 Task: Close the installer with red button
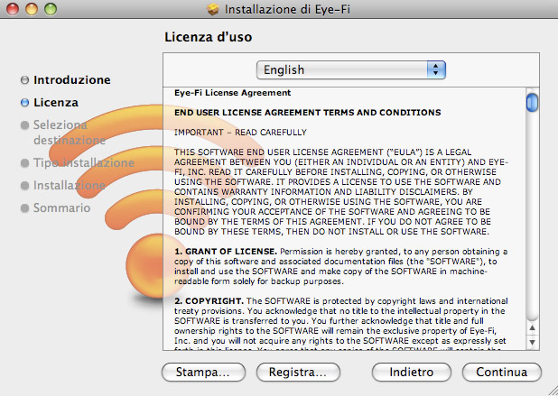[x=13, y=9]
